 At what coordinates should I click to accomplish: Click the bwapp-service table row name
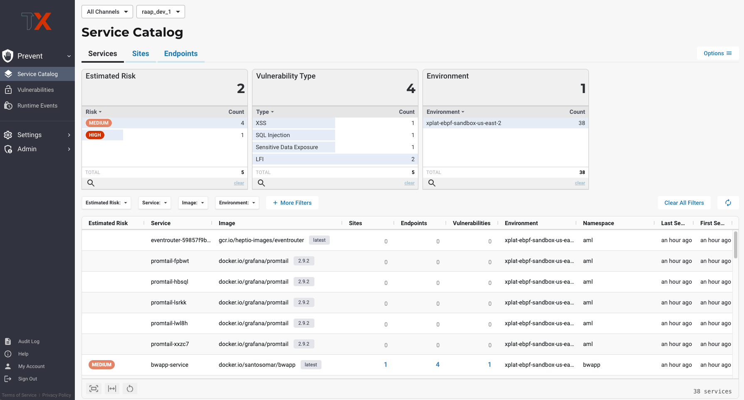tap(170, 365)
